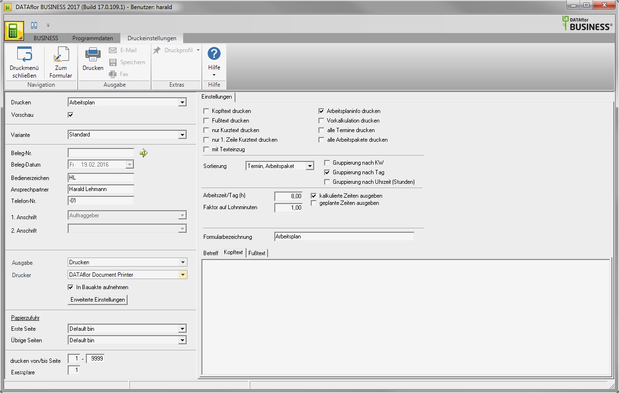Open the Programmdaten ribbon tab
Viewport: 619px width, 393px height.
(93, 38)
